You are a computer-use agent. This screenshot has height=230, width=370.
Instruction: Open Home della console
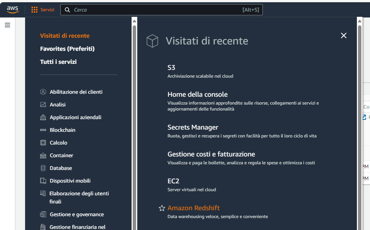[x=198, y=94]
